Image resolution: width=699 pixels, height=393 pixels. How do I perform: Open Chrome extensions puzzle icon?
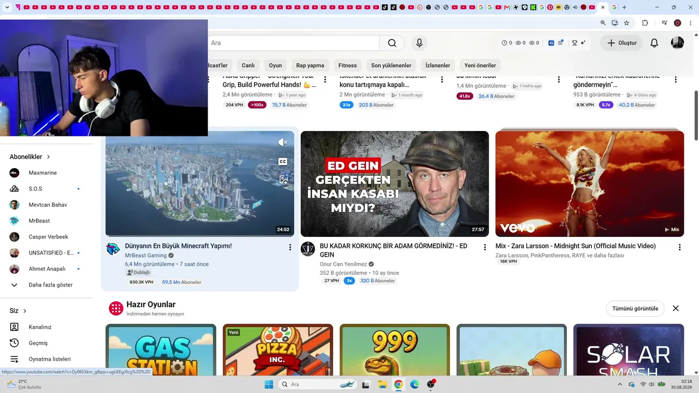point(645,23)
